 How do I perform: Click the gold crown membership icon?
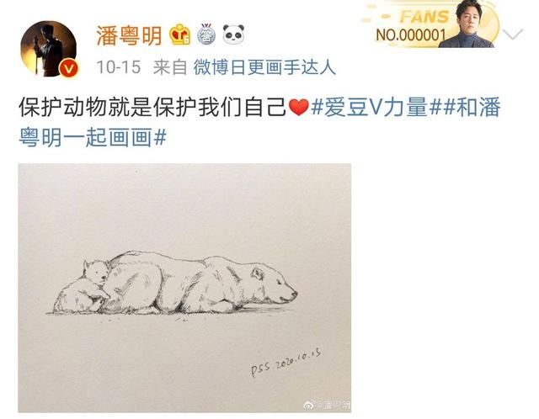pos(179,34)
